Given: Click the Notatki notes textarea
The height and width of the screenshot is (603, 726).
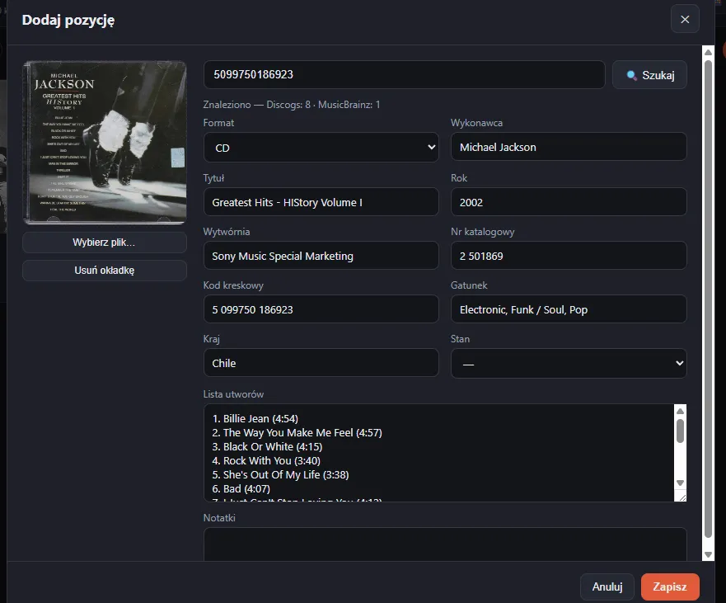Looking at the screenshot, I should tap(444, 544).
